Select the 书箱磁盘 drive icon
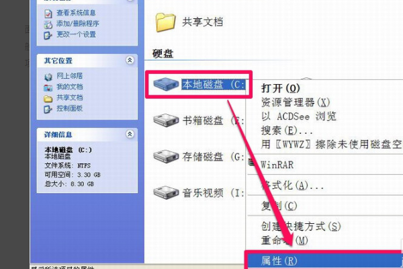Viewport: 403px width, 269px height. pos(166,120)
